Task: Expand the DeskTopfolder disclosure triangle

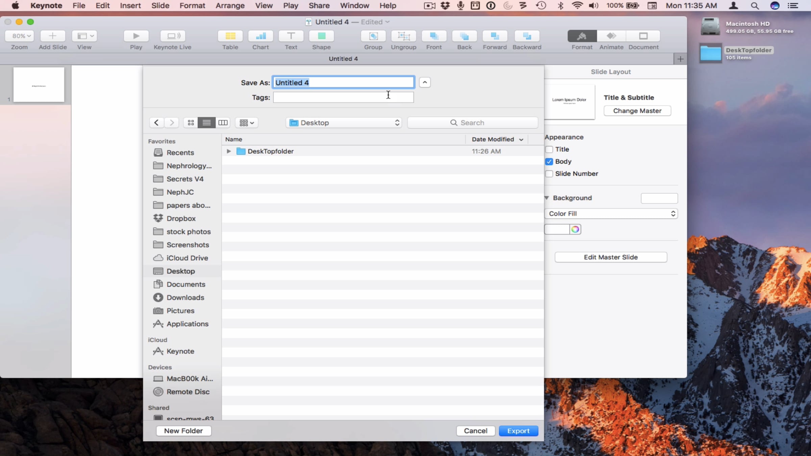Action: pyautogui.click(x=229, y=151)
